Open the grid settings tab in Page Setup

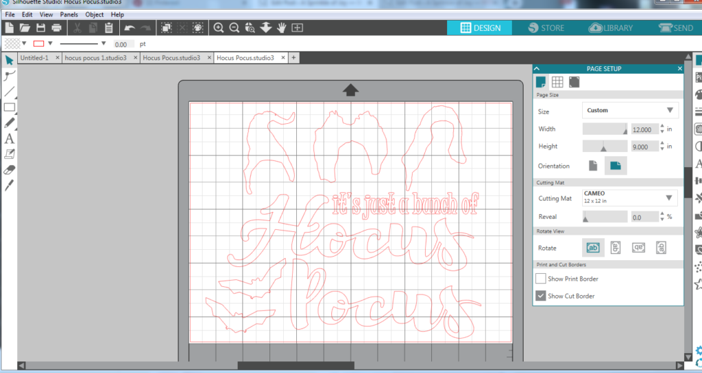coord(557,82)
